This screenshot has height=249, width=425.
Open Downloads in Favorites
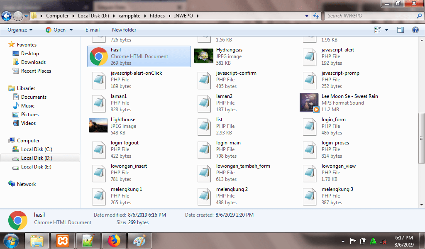point(33,62)
